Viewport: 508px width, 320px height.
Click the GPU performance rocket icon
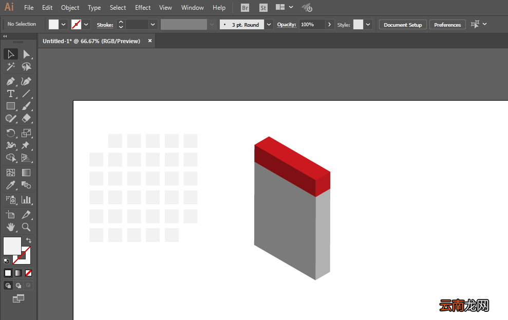[307, 8]
